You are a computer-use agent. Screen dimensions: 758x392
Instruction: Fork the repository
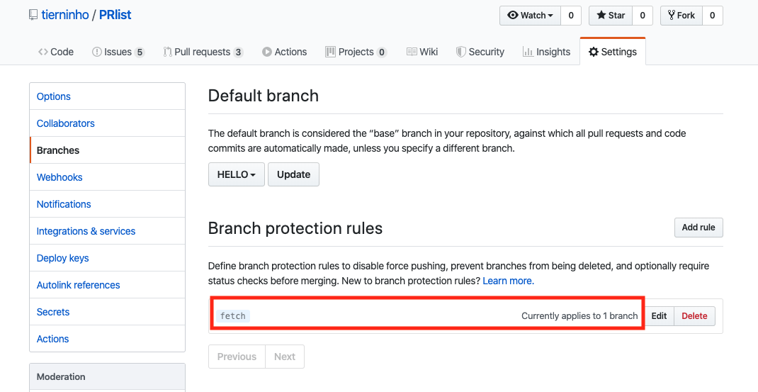[x=681, y=16]
